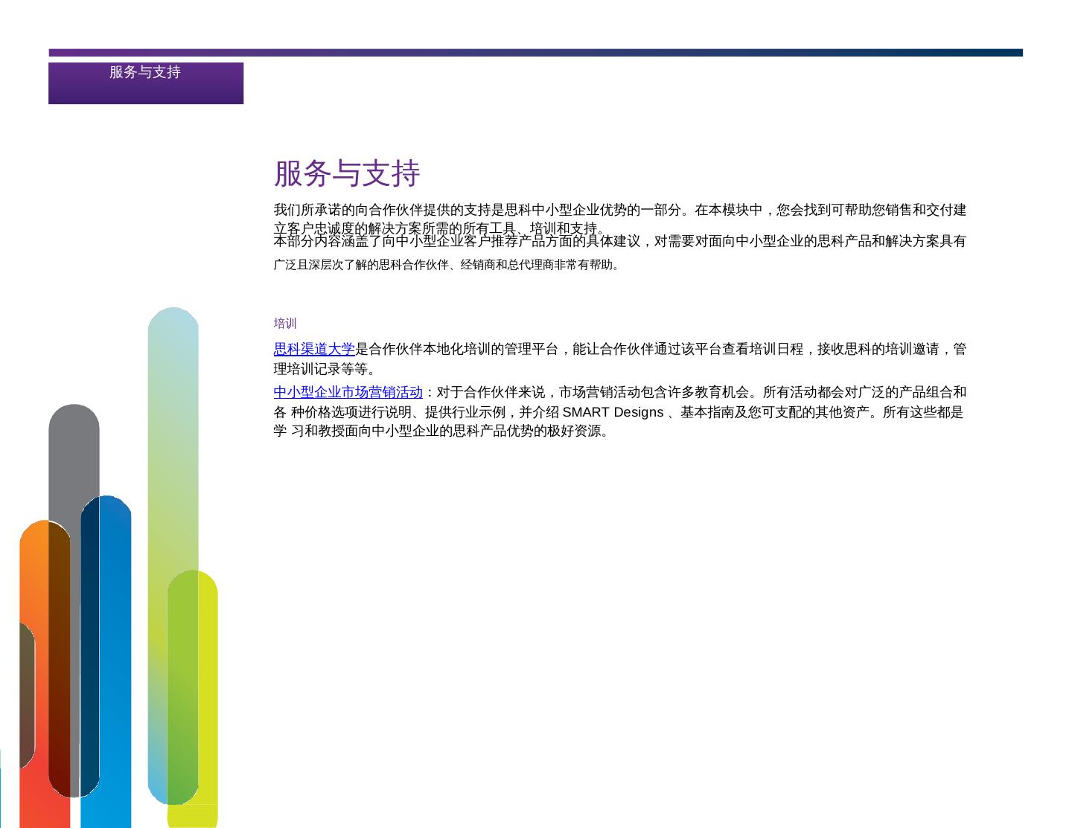Click the last line 习和教授面向中小型企业
Image resolution: width=1072 pixels, height=828 pixels.
[x=442, y=431]
